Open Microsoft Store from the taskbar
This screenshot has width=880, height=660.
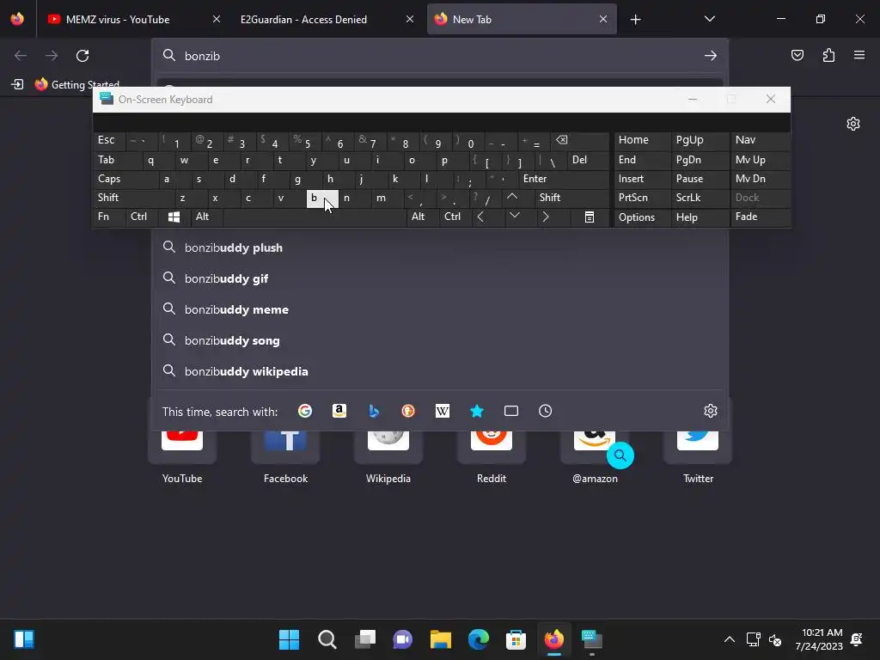click(516, 639)
